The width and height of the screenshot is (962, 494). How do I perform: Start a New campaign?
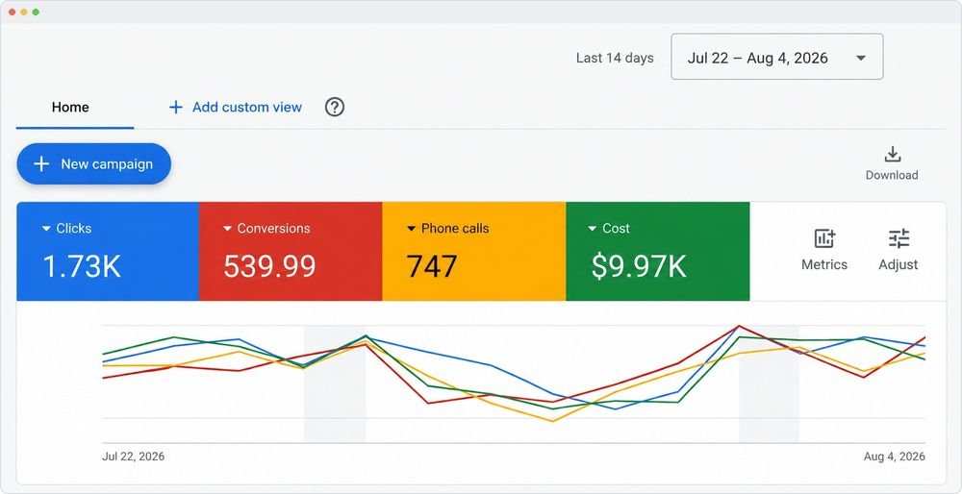pos(94,163)
